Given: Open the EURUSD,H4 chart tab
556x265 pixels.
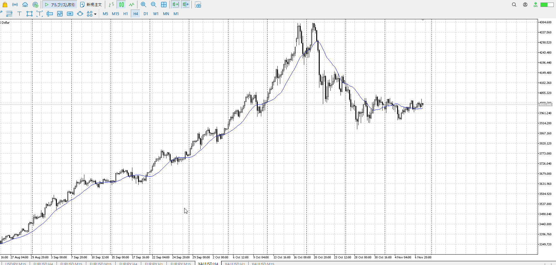Looking at the screenshot, I should [x=43, y=263].
